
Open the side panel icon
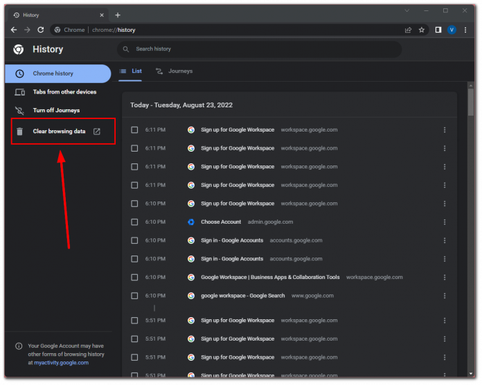[x=438, y=30]
